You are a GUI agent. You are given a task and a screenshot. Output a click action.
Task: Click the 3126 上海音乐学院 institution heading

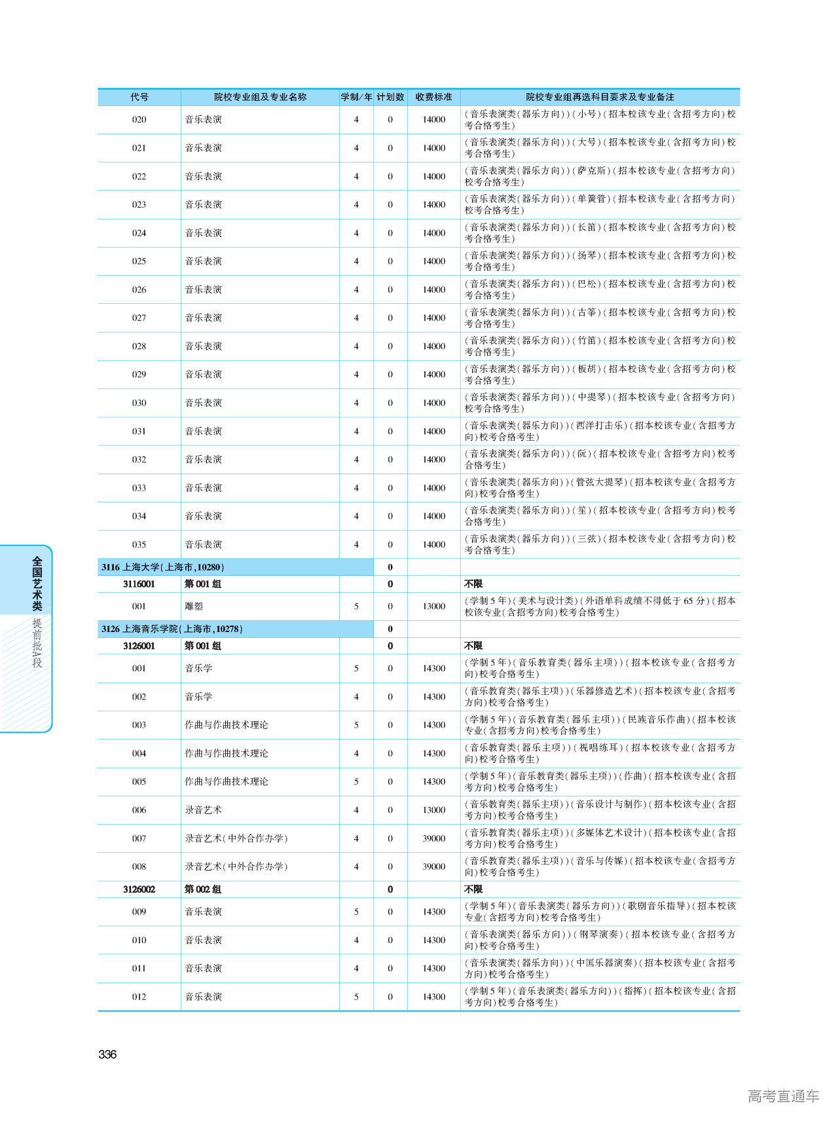coord(172,629)
